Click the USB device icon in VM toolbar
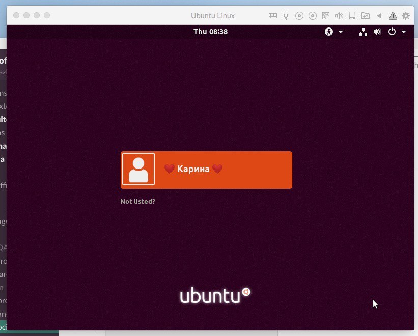 click(x=286, y=16)
